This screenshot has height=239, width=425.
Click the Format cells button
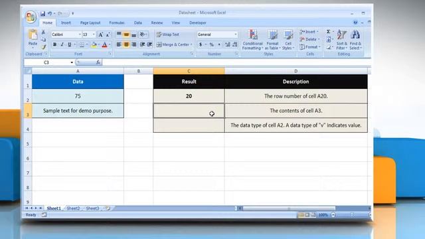tap(310, 47)
